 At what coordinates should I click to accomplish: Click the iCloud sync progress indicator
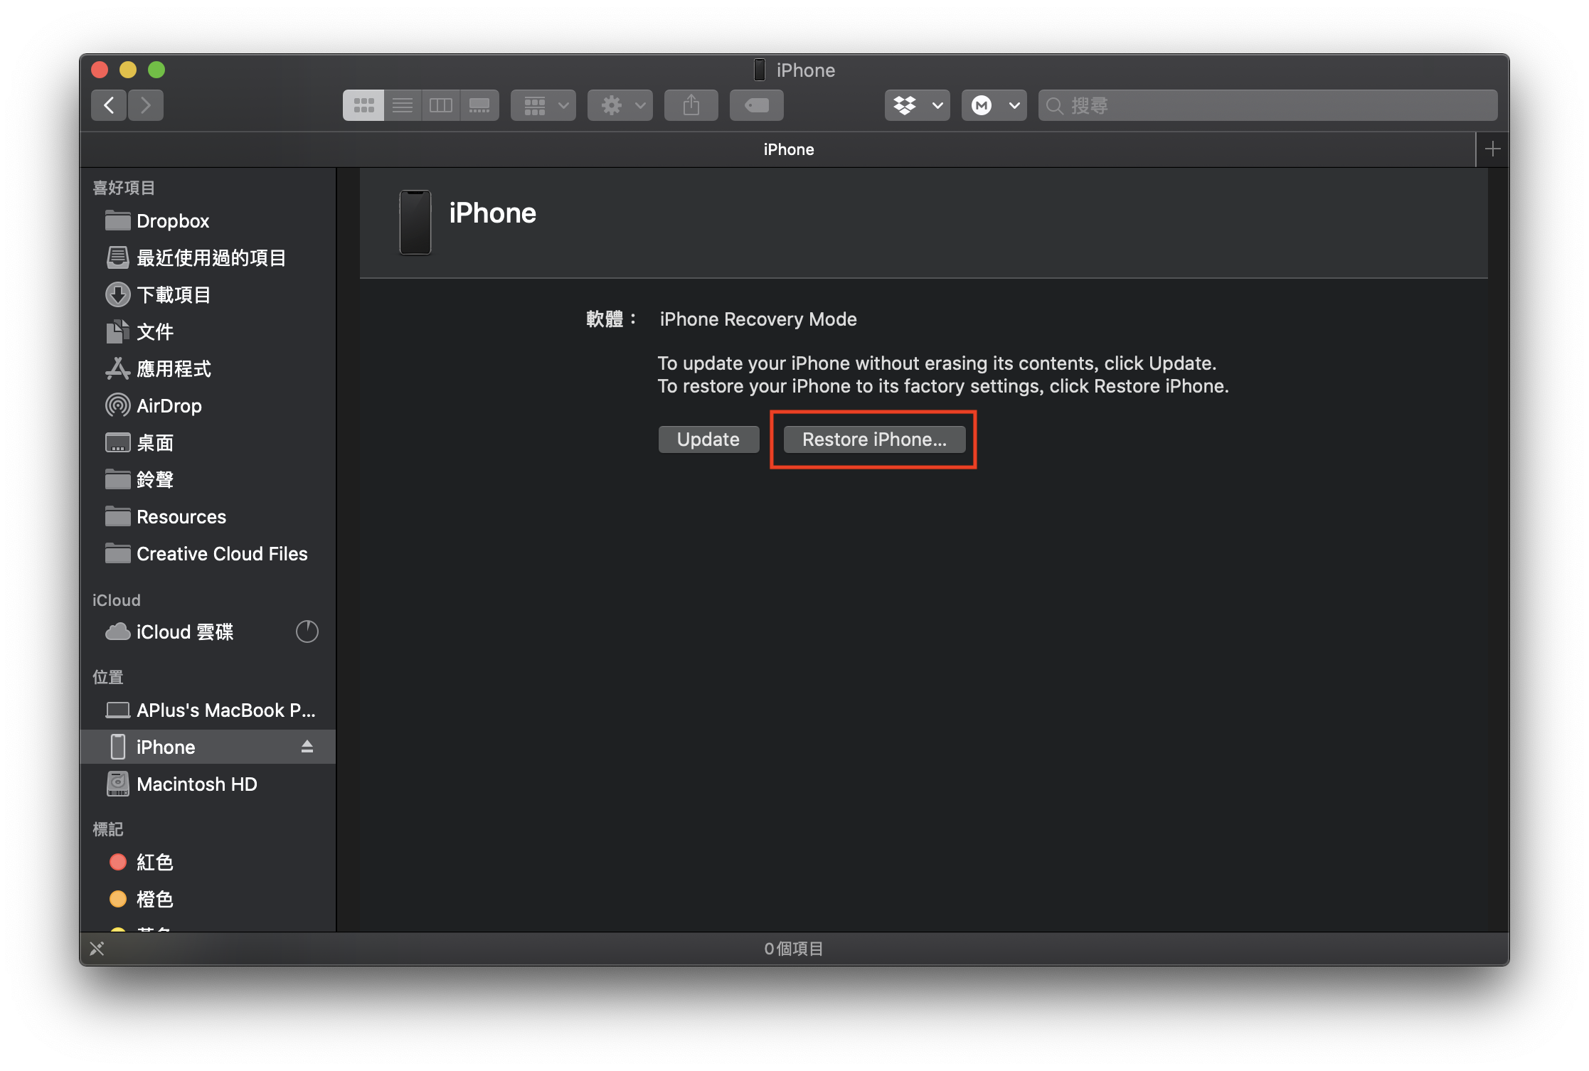tap(307, 632)
